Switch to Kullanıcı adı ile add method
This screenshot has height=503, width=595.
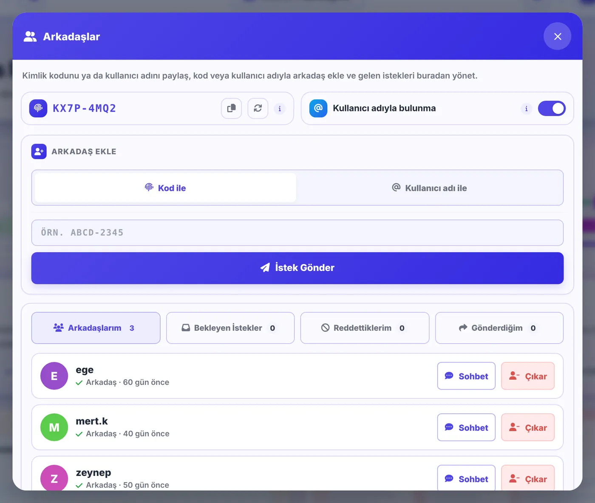click(429, 188)
